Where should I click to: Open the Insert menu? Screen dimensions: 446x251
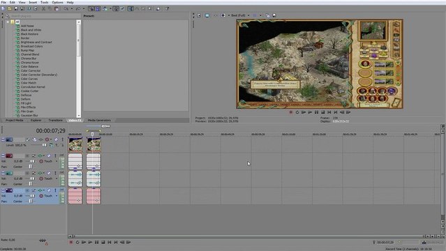(33, 2)
